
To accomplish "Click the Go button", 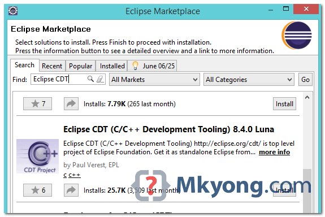I will (305, 79).
